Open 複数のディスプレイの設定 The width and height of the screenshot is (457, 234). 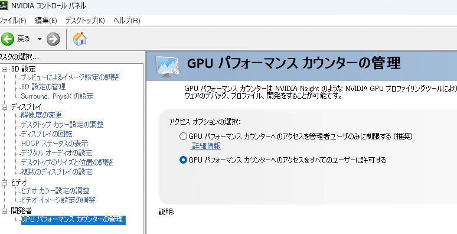(57, 171)
